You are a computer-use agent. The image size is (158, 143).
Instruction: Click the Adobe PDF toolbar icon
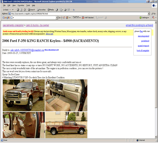pyautogui.click(x=153, y=18)
